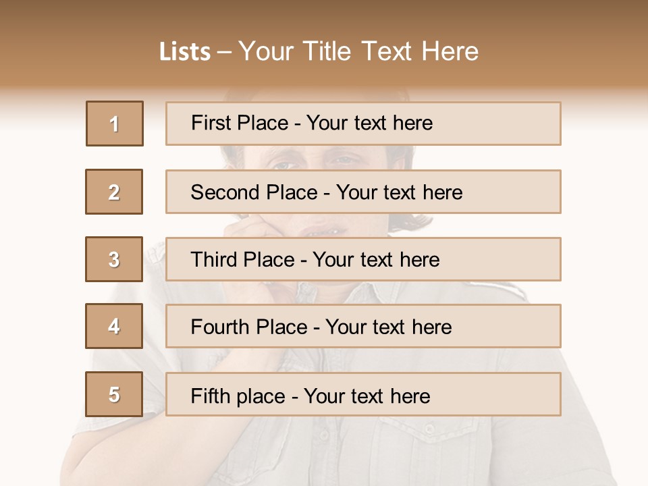Click the words Your text here in row one
Screen dimensions: 648x486
click(x=369, y=123)
